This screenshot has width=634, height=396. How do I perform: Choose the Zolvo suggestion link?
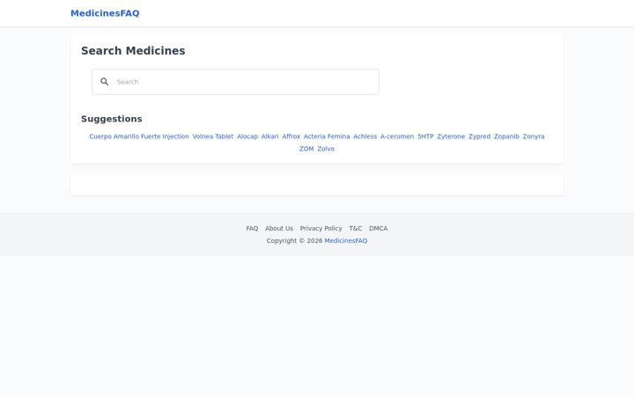point(326,149)
